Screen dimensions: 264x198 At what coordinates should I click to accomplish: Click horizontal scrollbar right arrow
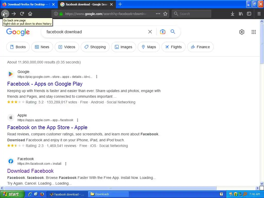[257, 188]
